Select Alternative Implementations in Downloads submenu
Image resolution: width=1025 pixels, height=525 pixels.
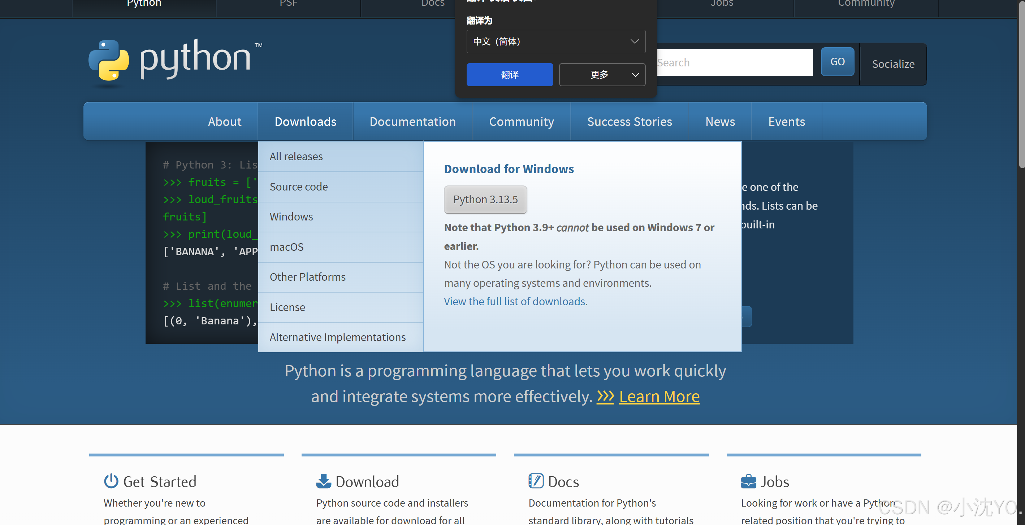341,337
